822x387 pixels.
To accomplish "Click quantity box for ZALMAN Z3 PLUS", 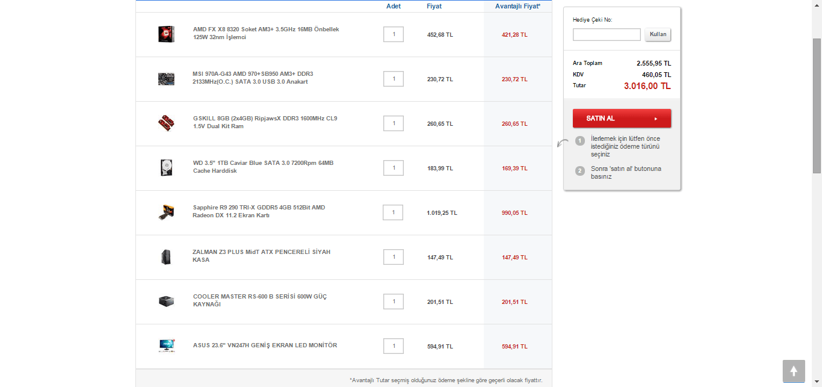I will (x=394, y=257).
